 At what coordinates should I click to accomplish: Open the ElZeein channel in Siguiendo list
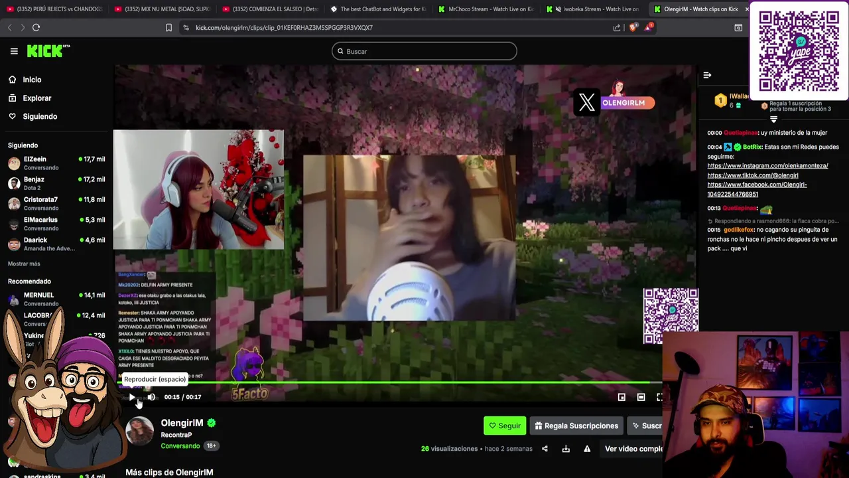(x=56, y=163)
